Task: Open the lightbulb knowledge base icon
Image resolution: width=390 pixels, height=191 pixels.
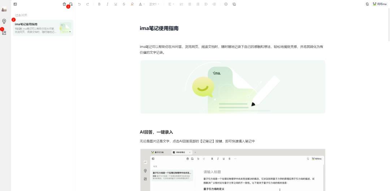Action: click(x=4, y=21)
